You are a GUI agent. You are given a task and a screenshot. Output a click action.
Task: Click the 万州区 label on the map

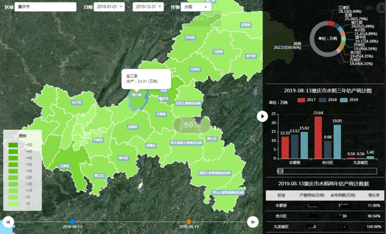(195, 68)
